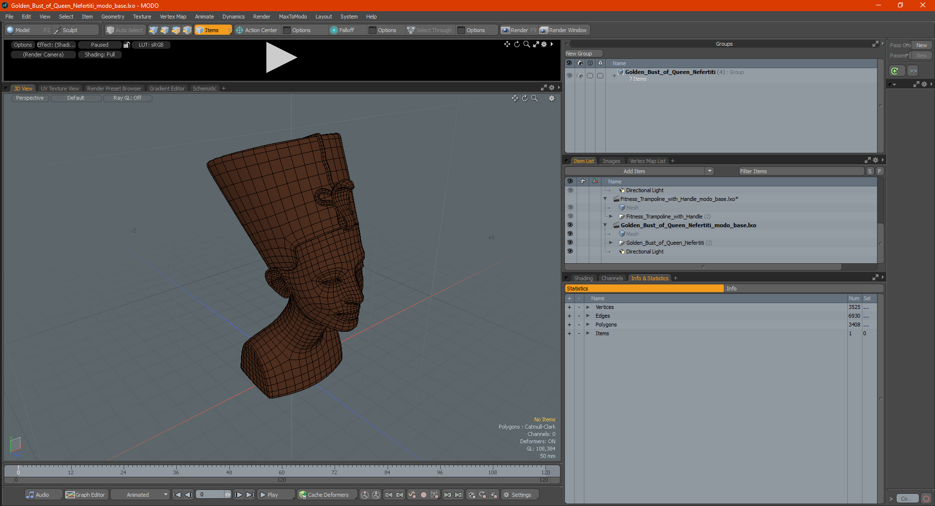
Task: Start render preview with big play arrow
Action: pos(280,57)
